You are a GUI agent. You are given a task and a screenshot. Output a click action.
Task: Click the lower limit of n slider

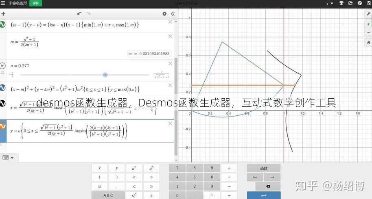[x=12, y=75]
